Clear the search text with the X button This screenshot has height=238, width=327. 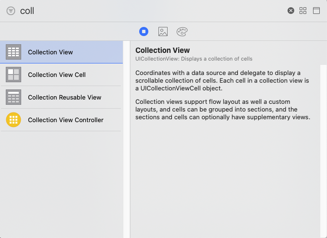pos(291,11)
